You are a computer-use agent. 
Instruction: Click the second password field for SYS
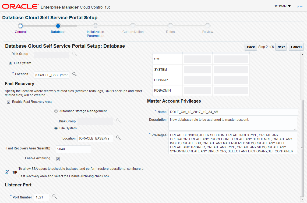(231, 59)
